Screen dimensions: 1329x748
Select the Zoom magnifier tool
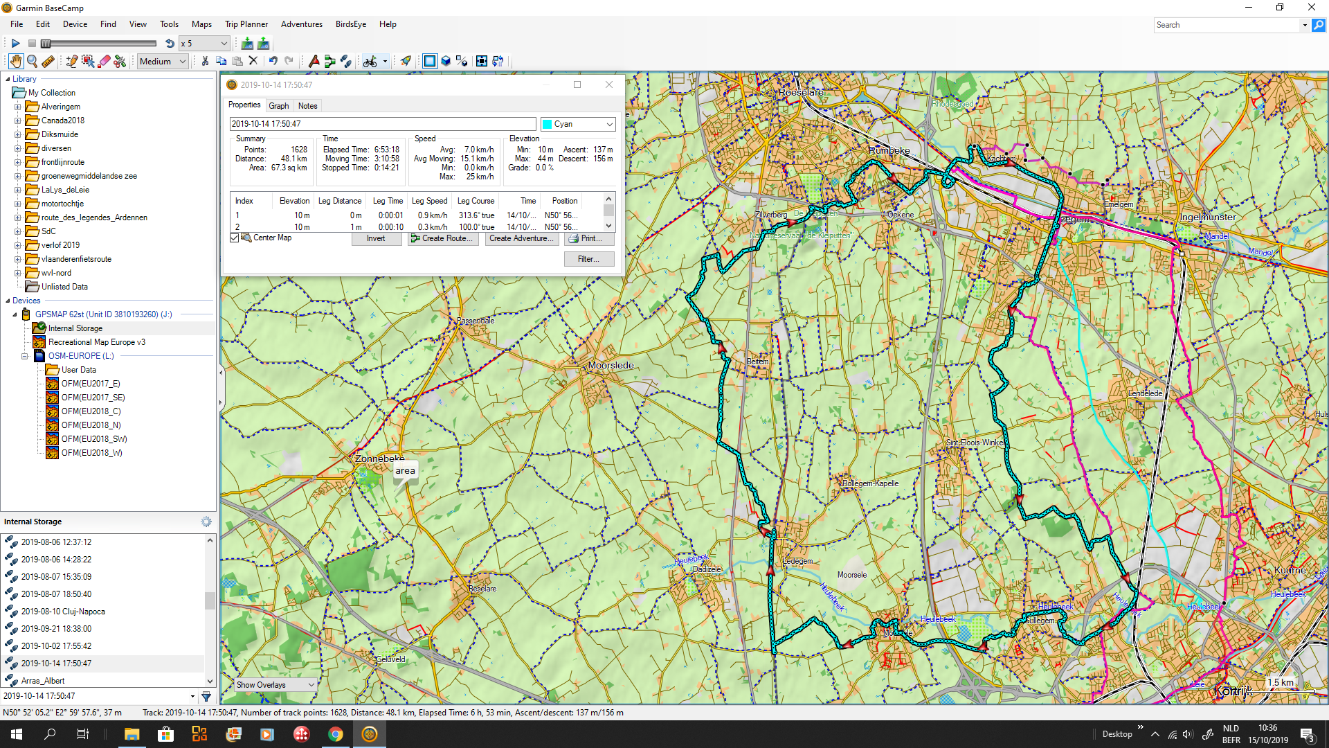32,61
